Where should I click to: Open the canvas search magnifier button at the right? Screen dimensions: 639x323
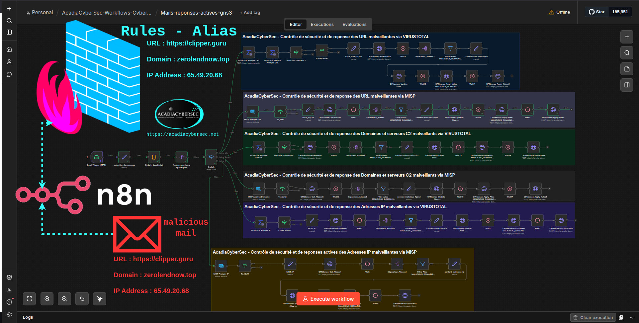click(x=627, y=53)
